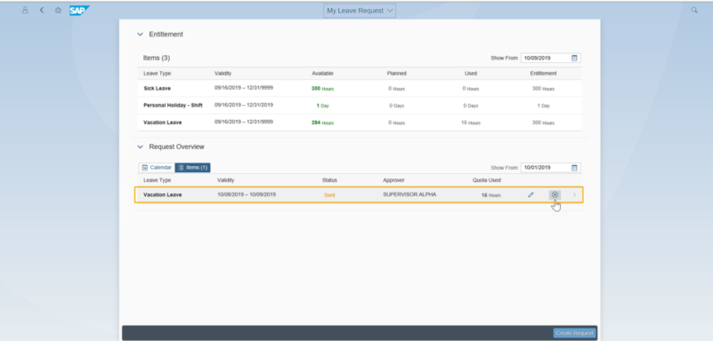Switch to the Calendar view tab
The image size is (713, 341).
point(157,168)
